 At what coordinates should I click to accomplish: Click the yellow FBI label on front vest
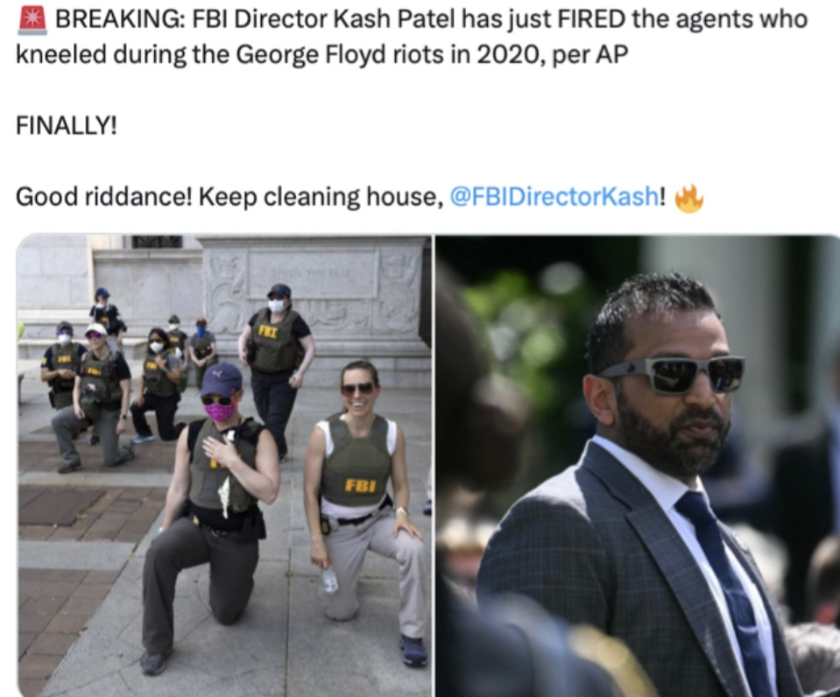click(x=359, y=486)
